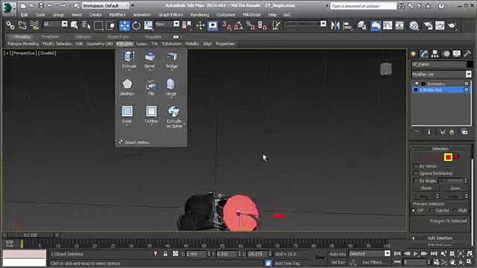This screenshot has height=268, width=477.
Task: Select Polygon sub-object level icon
Action: (448, 157)
